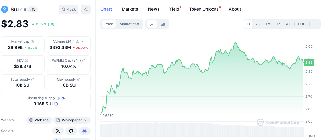Image resolution: width=322 pixels, height=140 pixels.
Task: Click the volume bars under the chart
Action: pyautogui.click(x=202, y=129)
